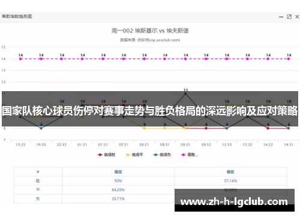
Task: Click the 50% table cell
Action: [118, 181]
